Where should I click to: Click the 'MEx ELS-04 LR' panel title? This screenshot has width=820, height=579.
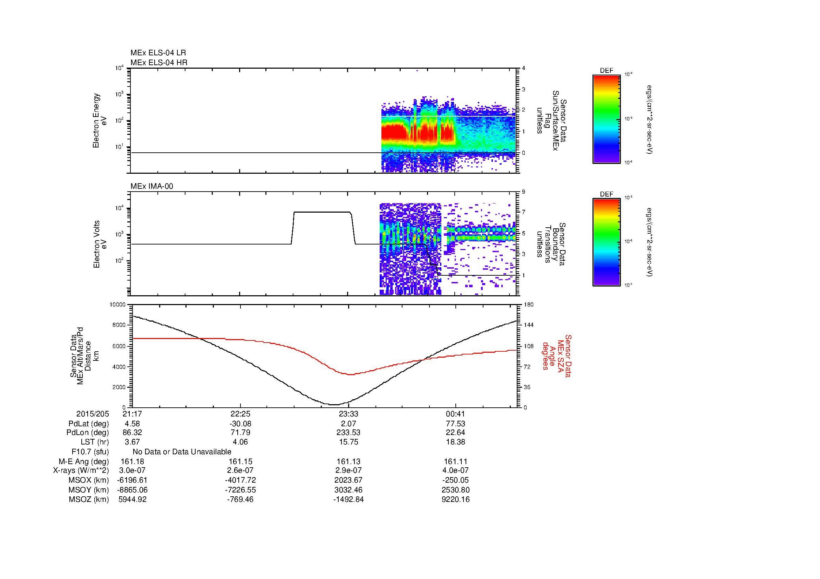(158, 53)
